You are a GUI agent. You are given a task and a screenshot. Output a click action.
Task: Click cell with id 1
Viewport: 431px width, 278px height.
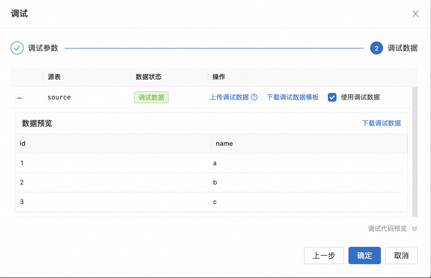(x=22, y=163)
